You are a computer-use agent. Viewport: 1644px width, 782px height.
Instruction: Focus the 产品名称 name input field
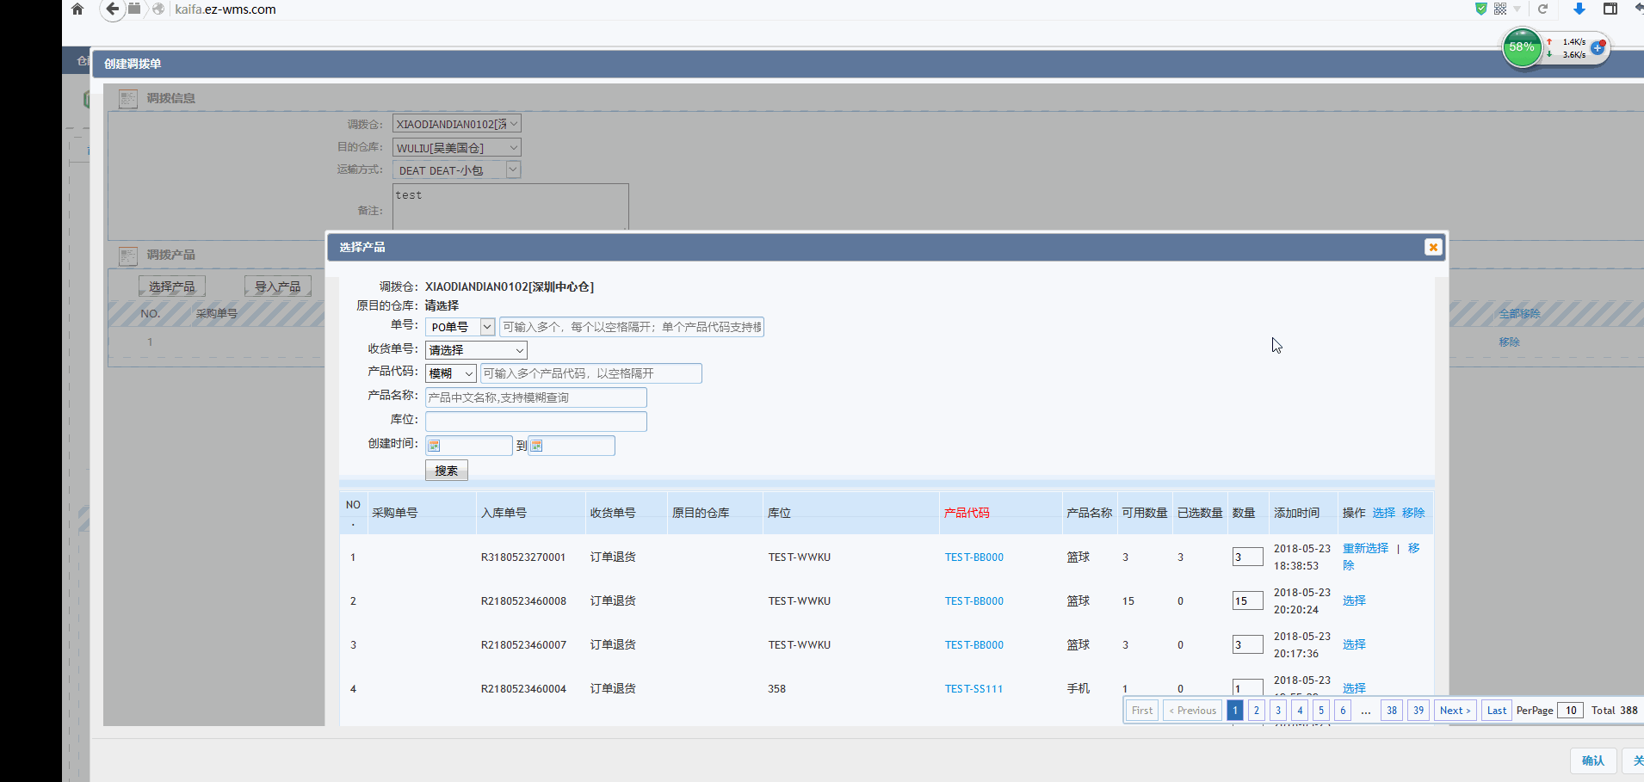coord(535,397)
